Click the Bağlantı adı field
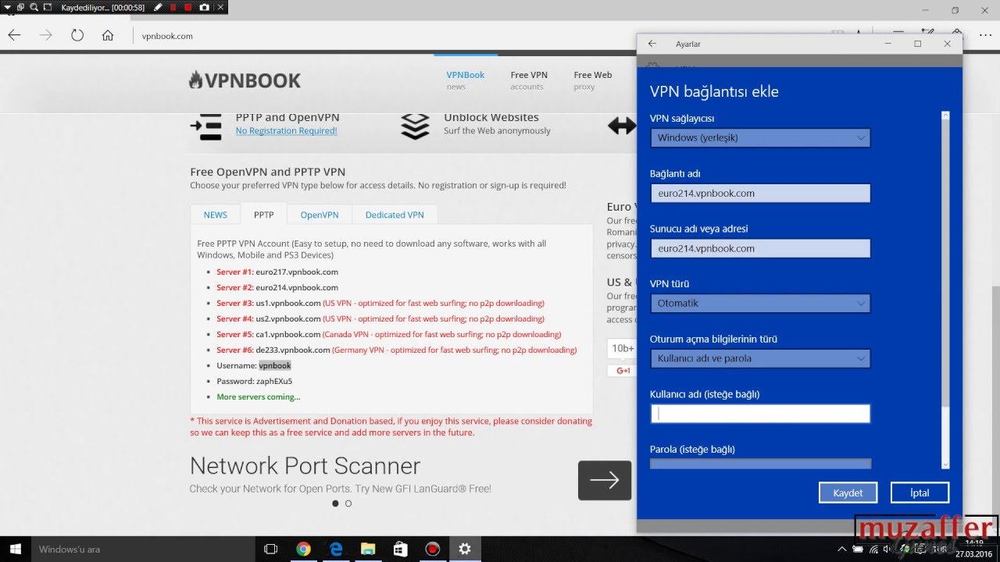1000x562 pixels. (760, 194)
